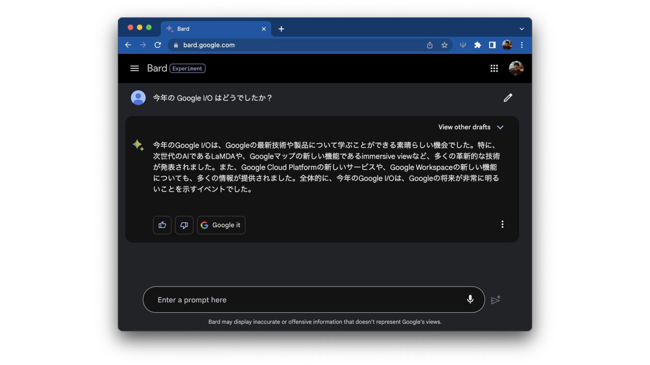The height and width of the screenshot is (365, 650).
Task: Open the trident-shaped browser extension
Action: (463, 45)
